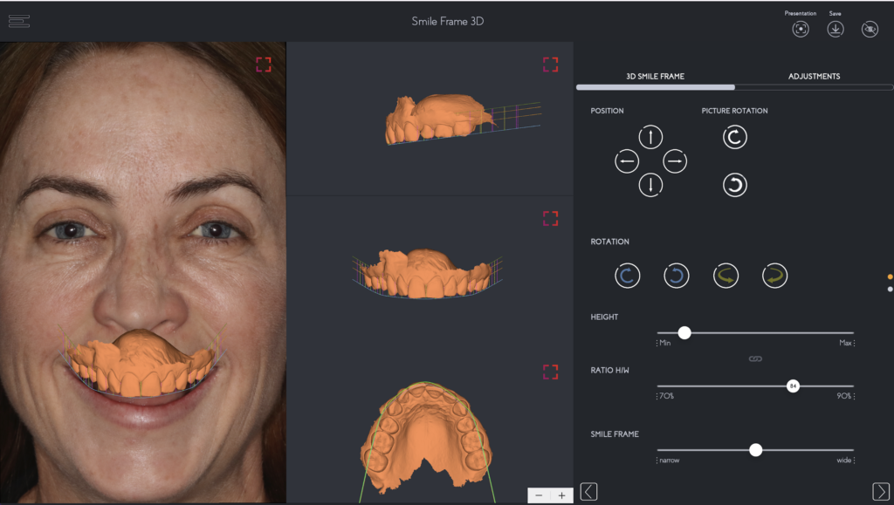Viewport: 894px width, 505px height.
Task: Click the Smile Frame width slider handle
Action: tap(755, 450)
